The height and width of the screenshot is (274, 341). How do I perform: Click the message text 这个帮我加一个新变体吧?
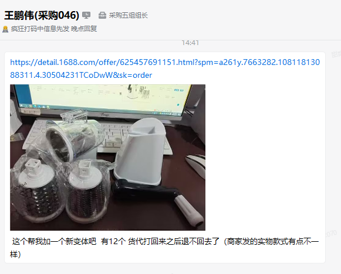click(54, 241)
